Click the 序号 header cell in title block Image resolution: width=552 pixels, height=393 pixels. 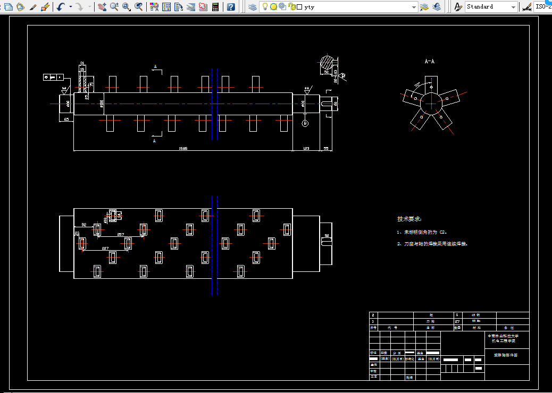[373, 327]
